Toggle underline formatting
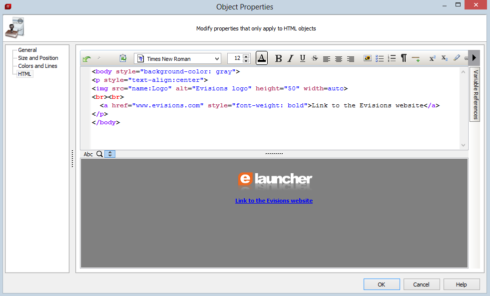 pos(303,58)
